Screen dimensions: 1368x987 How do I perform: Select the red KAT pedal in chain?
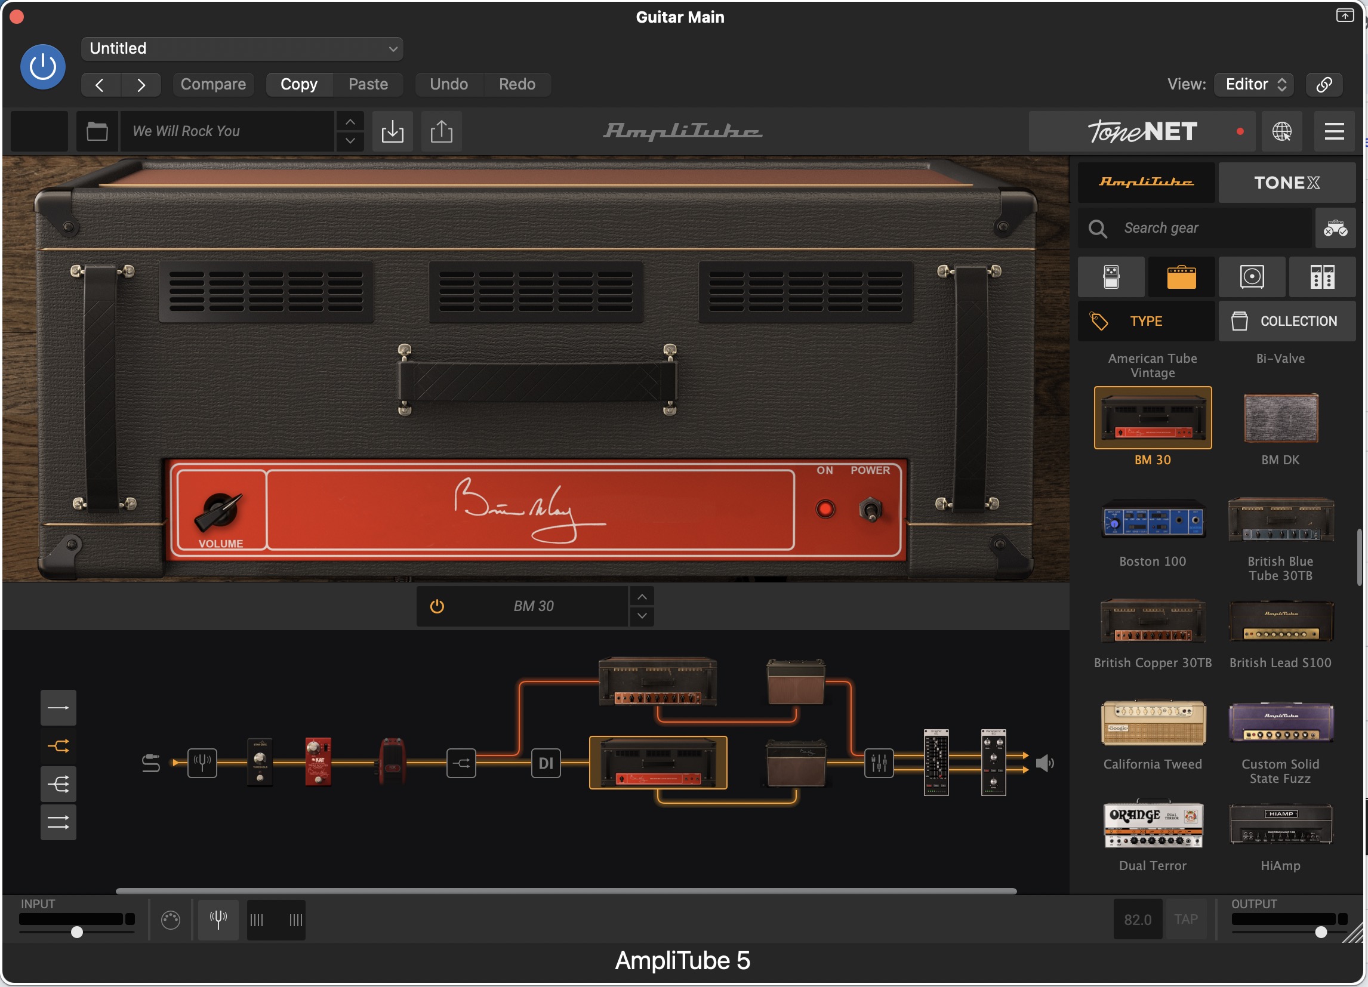pyautogui.click(x=318, y=761)
